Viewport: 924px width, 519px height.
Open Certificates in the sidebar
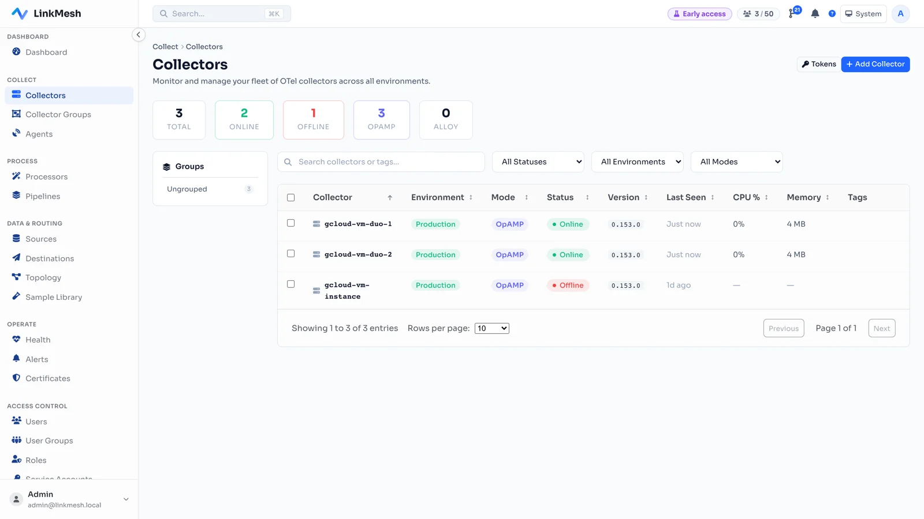pos(69,378)
